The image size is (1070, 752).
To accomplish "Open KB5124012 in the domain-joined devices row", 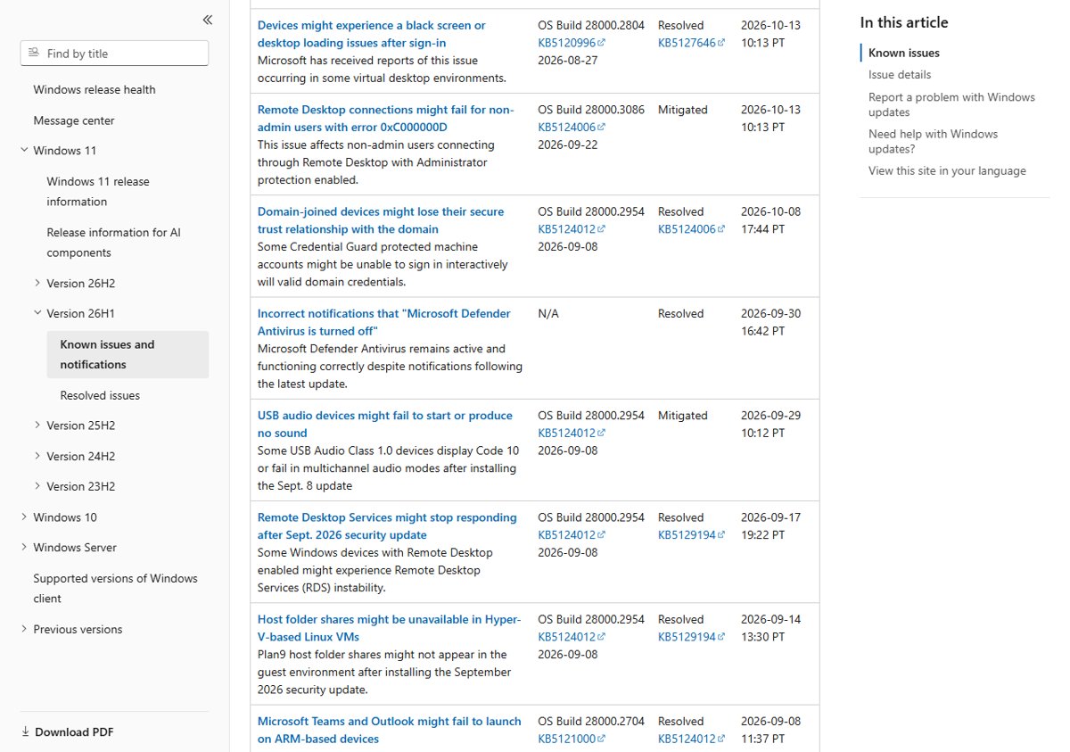I will click(572, 229).
